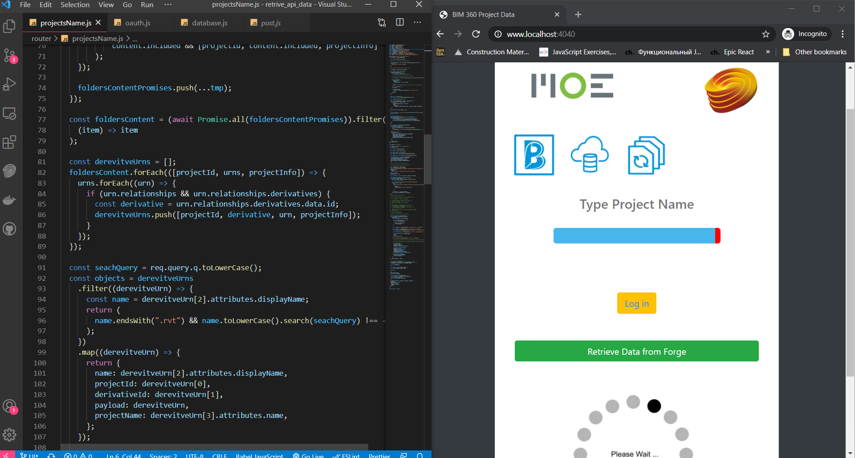The height and width of the screenshot is (458, 855).
Task: Go back in Chrome
Action: pyautogui.click(x=440, y=34)
